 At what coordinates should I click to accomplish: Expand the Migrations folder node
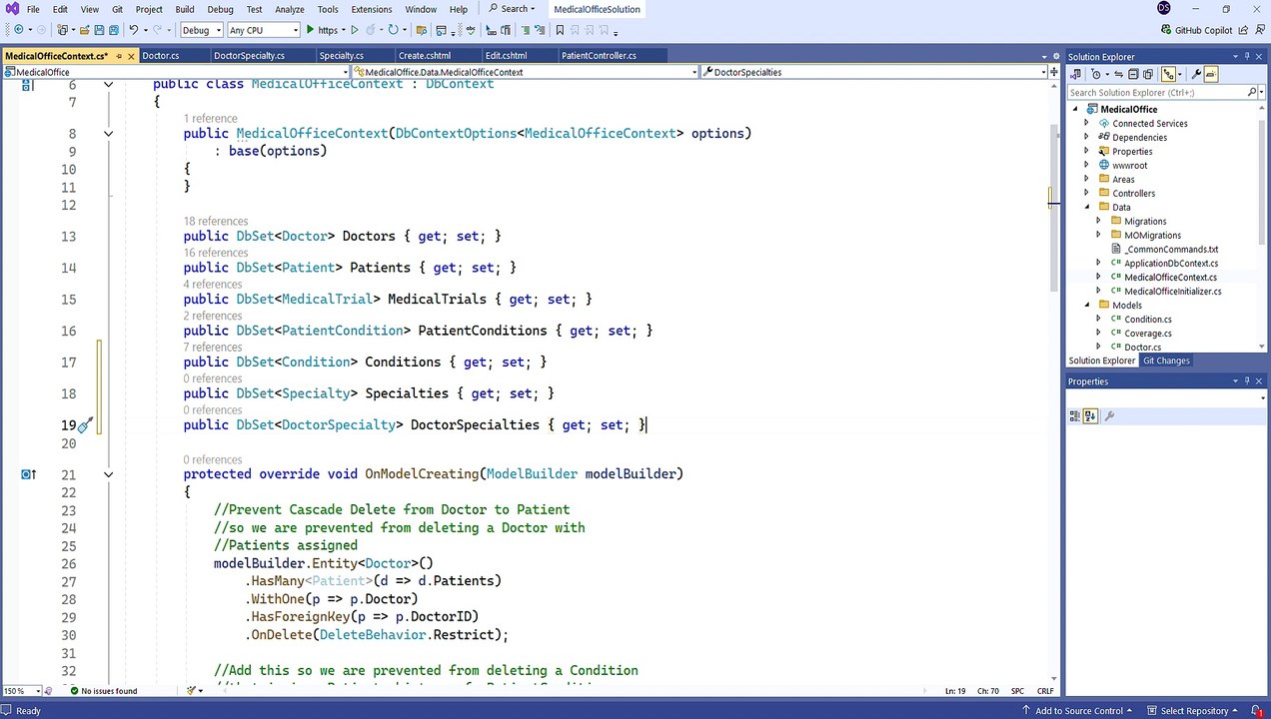coord(1099,222)
